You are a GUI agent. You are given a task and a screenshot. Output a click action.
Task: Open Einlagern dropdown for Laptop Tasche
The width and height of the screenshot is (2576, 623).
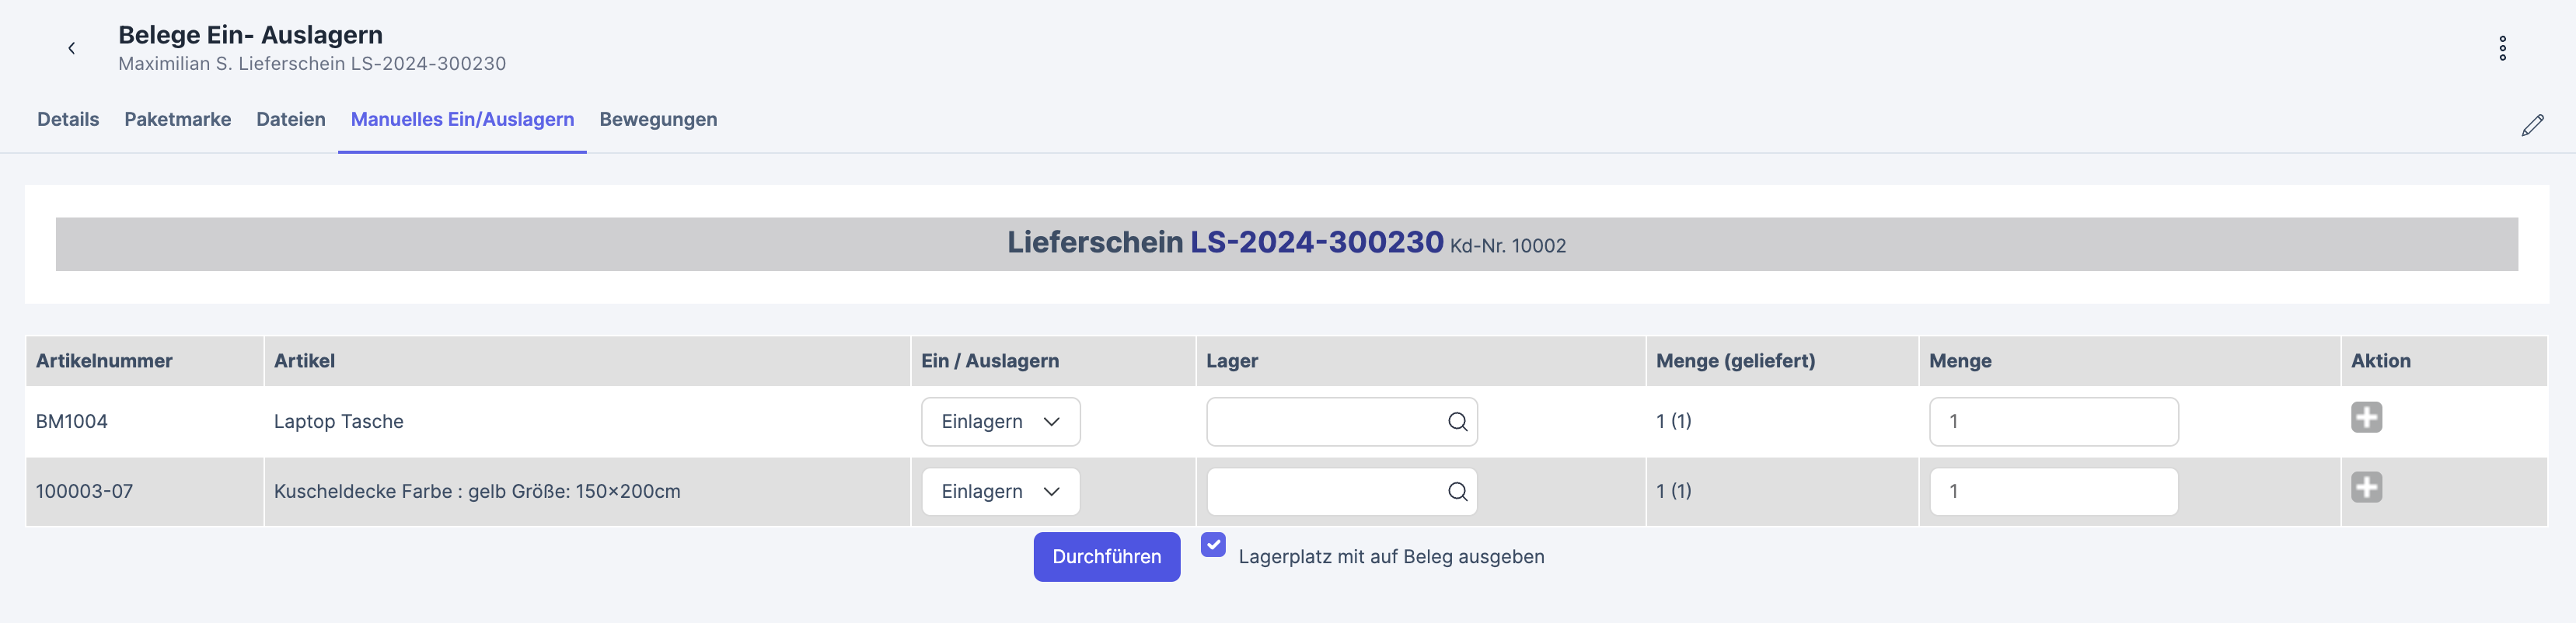1000,422
